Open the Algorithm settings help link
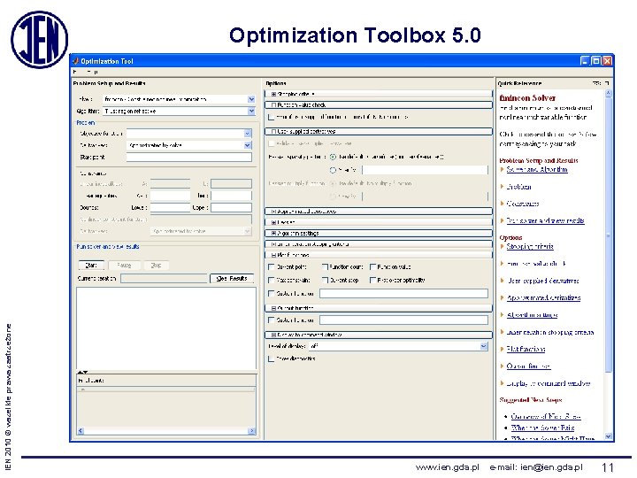Viewport: 637px width, 478px height. [533, 315]
